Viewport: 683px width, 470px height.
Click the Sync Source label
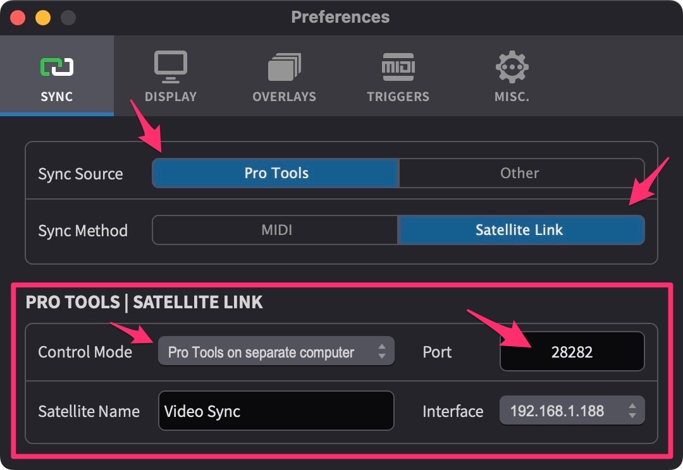tap(80, 174)
